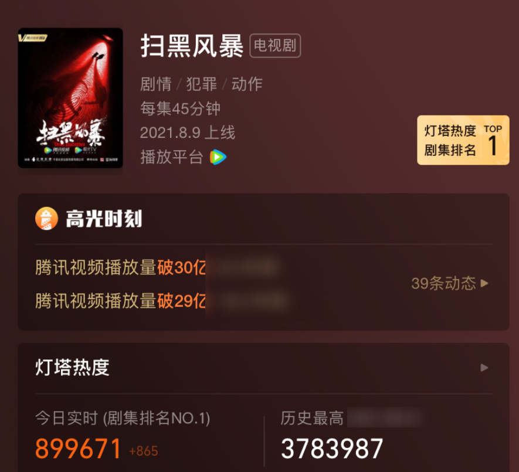Open the 扫黑风暴 poster thumbnail
This screenshot has height=472, width=519.
70,98
